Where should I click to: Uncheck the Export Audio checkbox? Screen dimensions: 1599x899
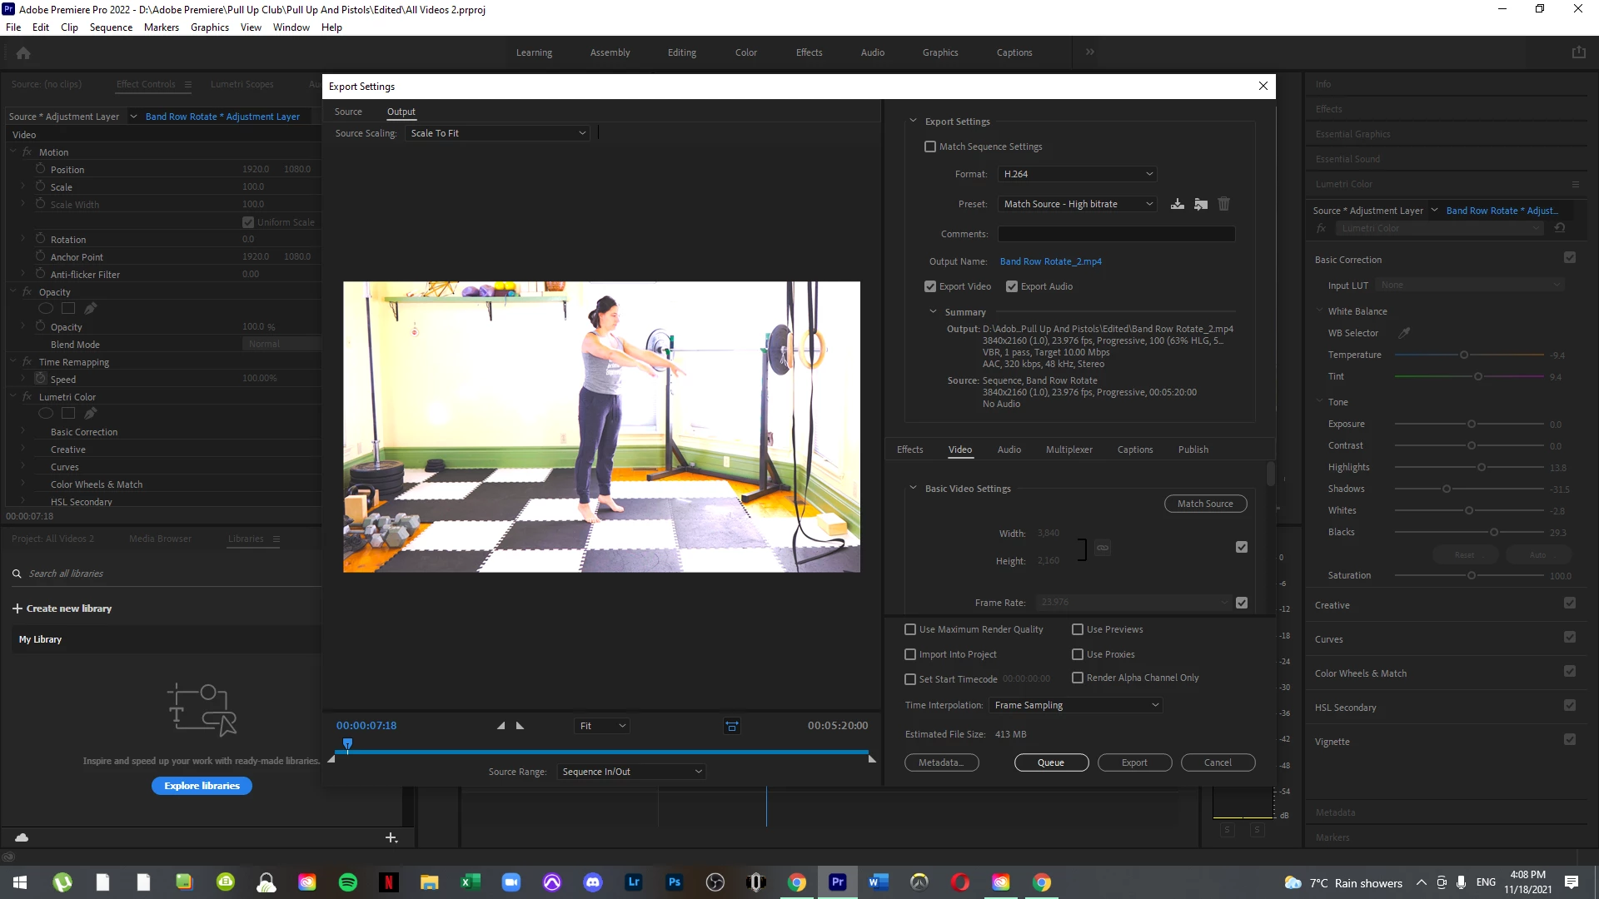(x=1012, y=286)
